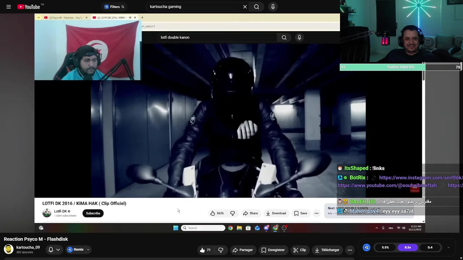
Task: Select the 5.5% stat pill
Action: (x=385, y=247)
